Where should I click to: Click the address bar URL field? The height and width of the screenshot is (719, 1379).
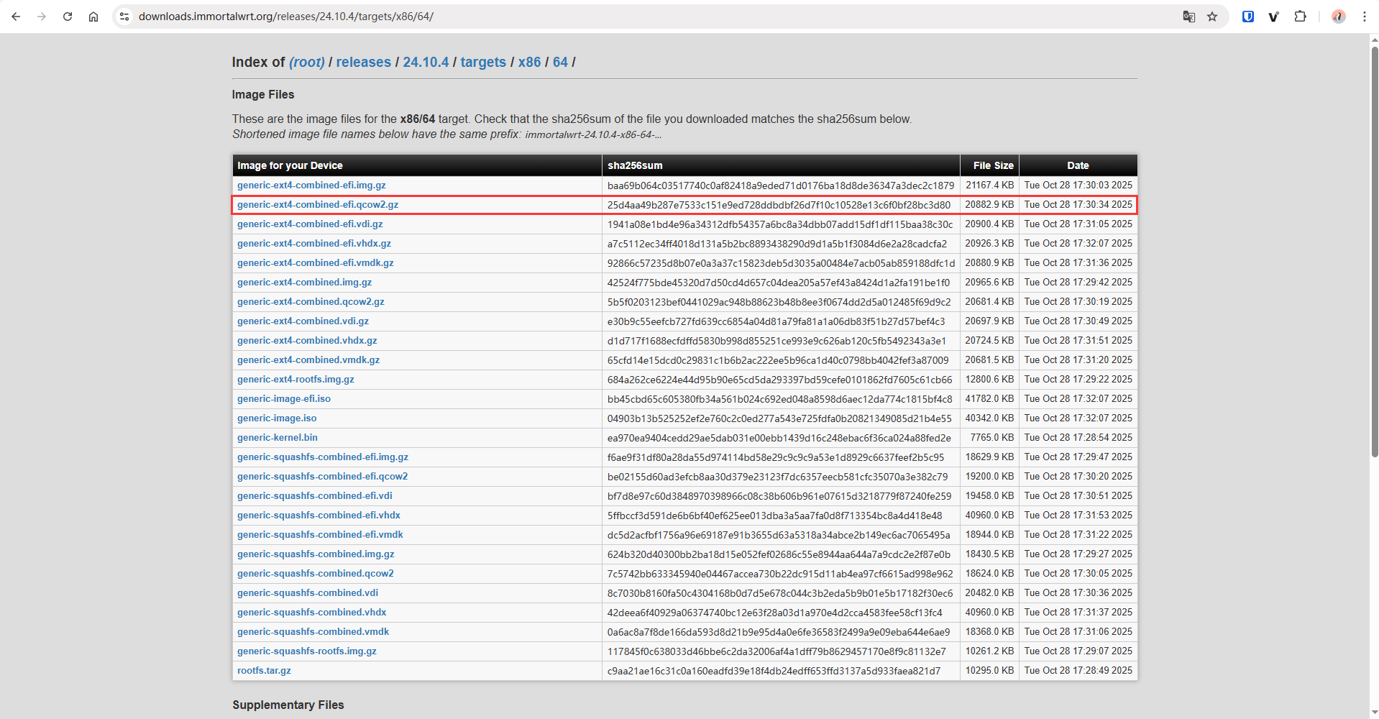point(575,17)
